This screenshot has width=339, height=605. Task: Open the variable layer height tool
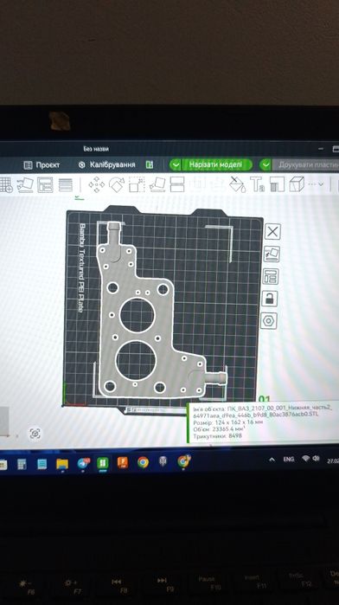(x=66, y=185)
